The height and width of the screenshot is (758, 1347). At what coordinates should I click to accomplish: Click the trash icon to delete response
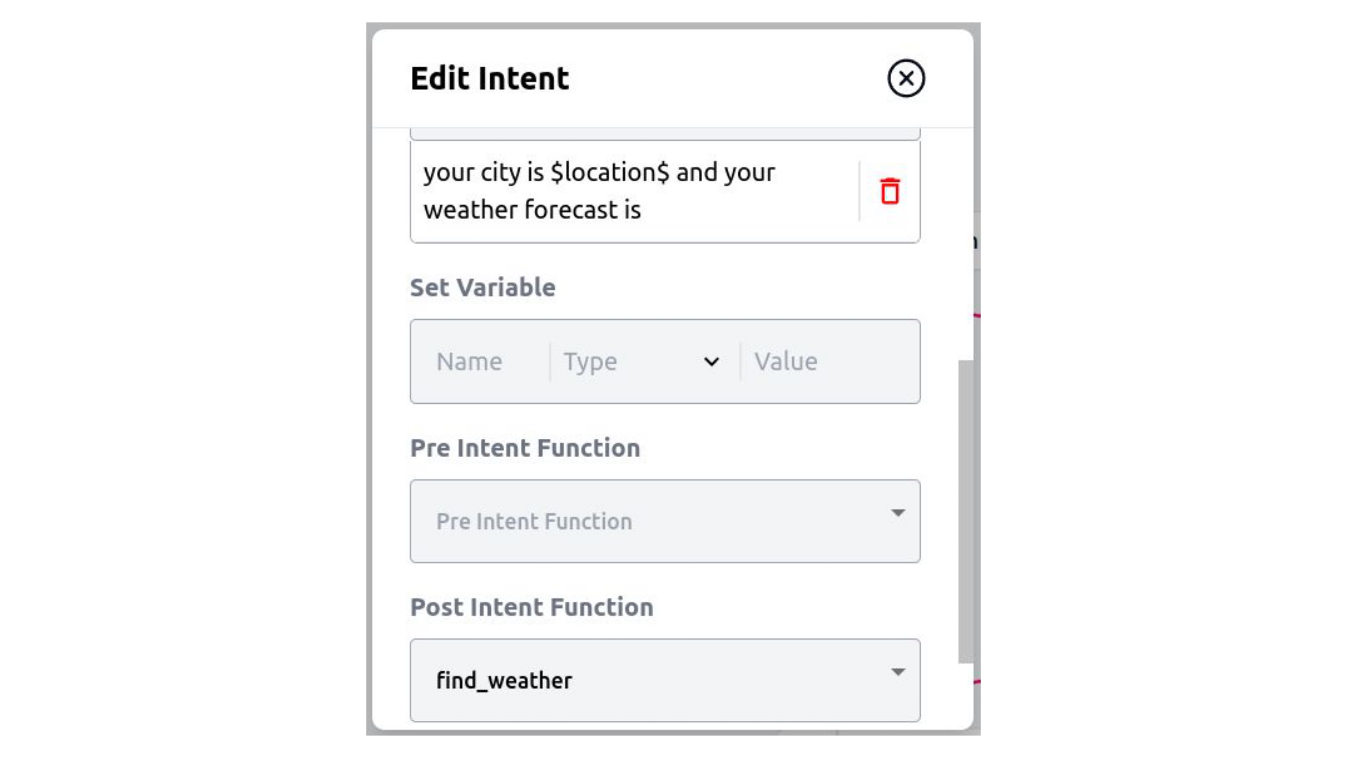pyautogui.click(x=888, y=190)
